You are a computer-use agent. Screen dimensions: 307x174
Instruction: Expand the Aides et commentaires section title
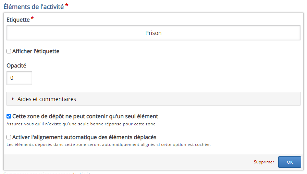[47, 99]
